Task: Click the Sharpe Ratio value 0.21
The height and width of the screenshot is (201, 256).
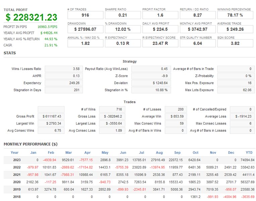Action: [x=123, y=15]
